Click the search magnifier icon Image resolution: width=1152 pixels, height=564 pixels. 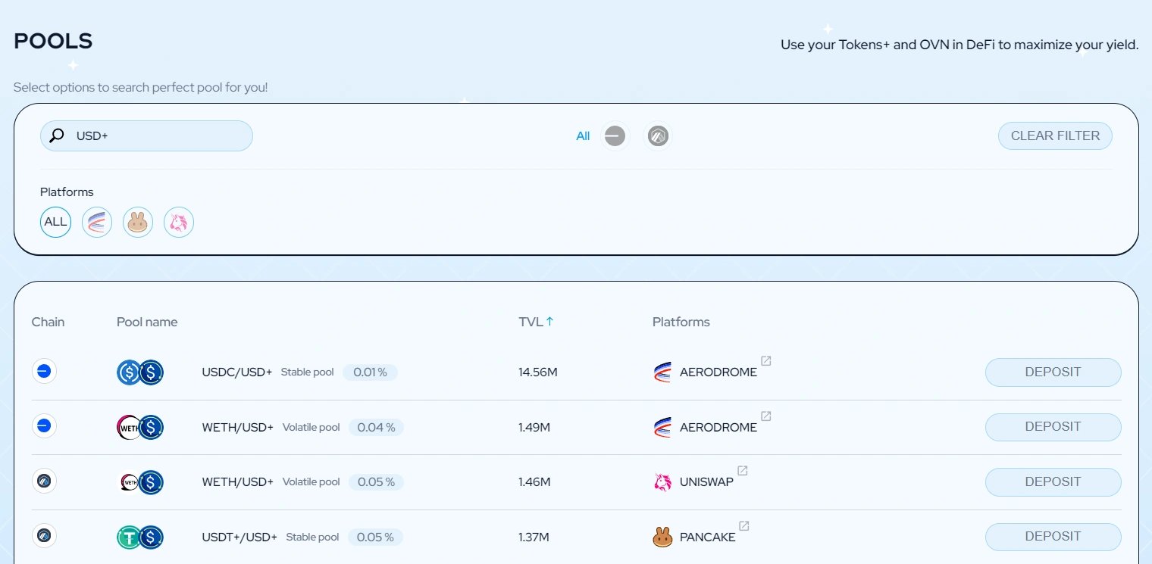(57, 136)
